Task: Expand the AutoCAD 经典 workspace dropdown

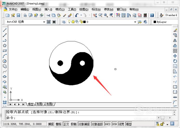Action: [x=44, y=22]
